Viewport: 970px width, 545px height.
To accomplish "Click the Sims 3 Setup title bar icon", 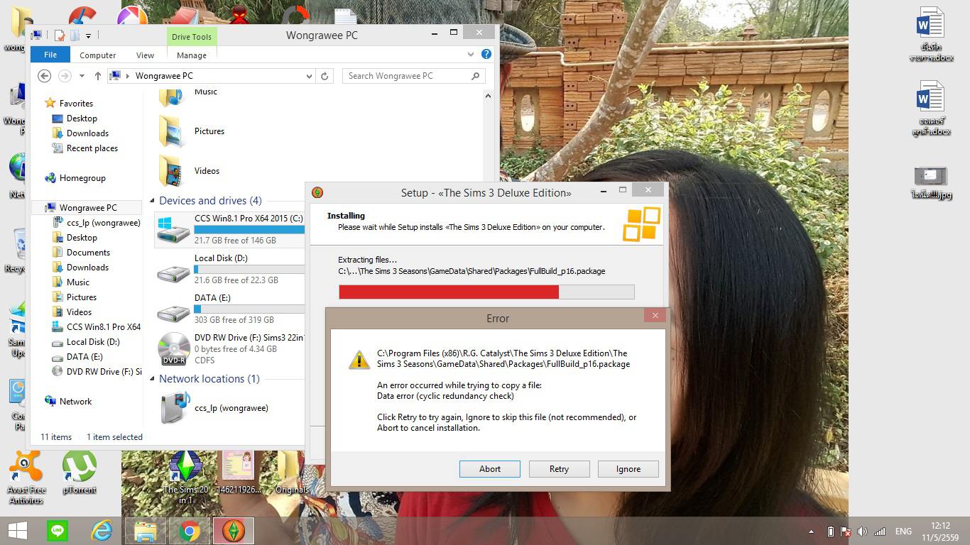I will point(318,192).
